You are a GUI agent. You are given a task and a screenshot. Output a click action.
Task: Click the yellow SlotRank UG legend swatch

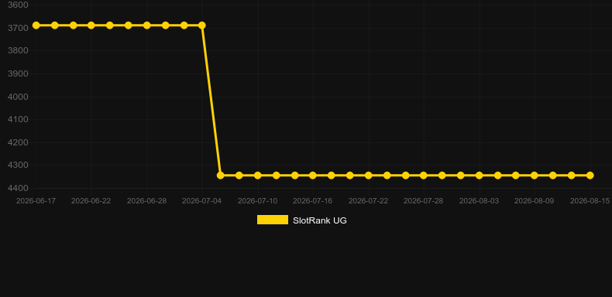pyautogui.click(x=273, y=220)
